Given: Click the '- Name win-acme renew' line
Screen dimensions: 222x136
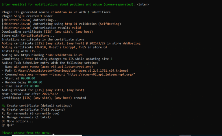Looking at the screenshot, I should 47,67.
